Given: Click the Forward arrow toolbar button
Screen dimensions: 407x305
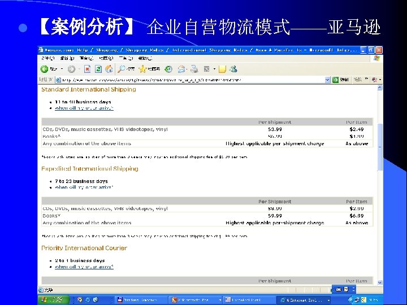Looking at the screenshot, I should (x=71, y=69).
